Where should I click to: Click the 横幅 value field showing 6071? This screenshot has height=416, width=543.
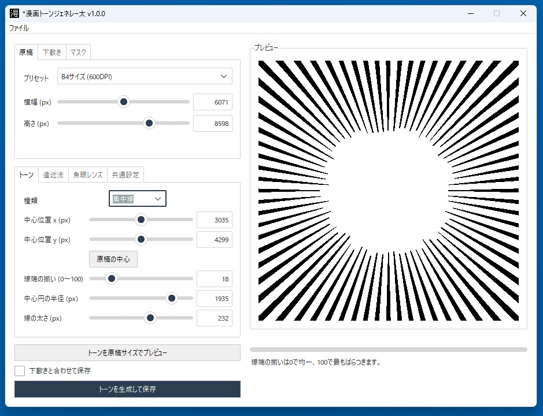213,102
